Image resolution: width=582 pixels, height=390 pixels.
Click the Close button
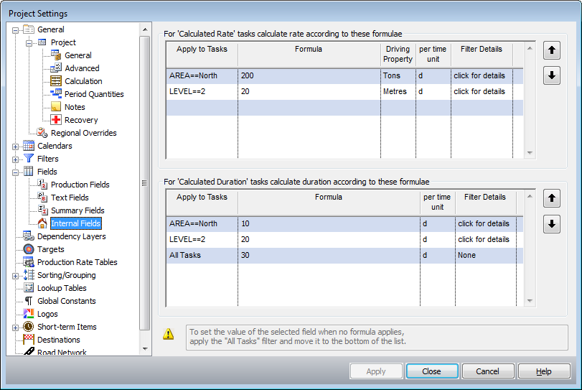431,371
